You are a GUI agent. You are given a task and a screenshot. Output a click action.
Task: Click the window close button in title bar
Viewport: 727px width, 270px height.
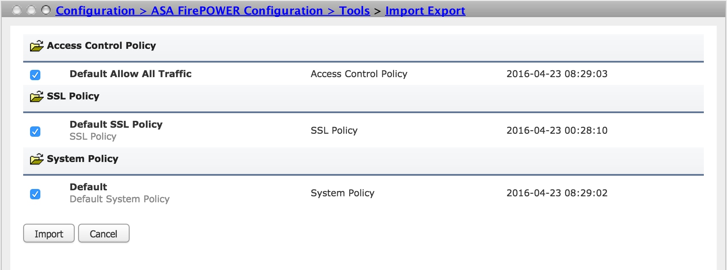coord(17,10)
